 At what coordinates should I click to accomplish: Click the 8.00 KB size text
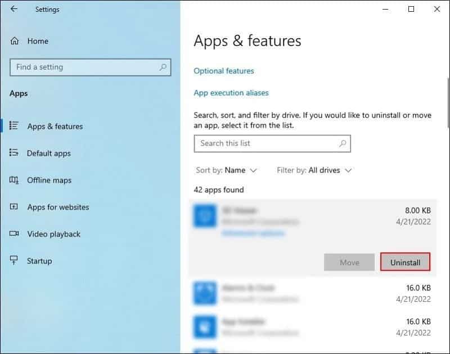[x=417, y=210]
